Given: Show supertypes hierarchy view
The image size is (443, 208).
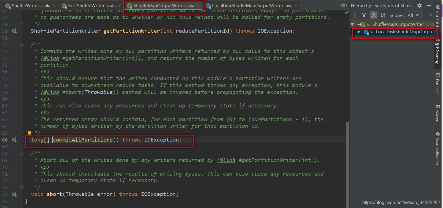Looking at the screenshot, I should 364,15.
